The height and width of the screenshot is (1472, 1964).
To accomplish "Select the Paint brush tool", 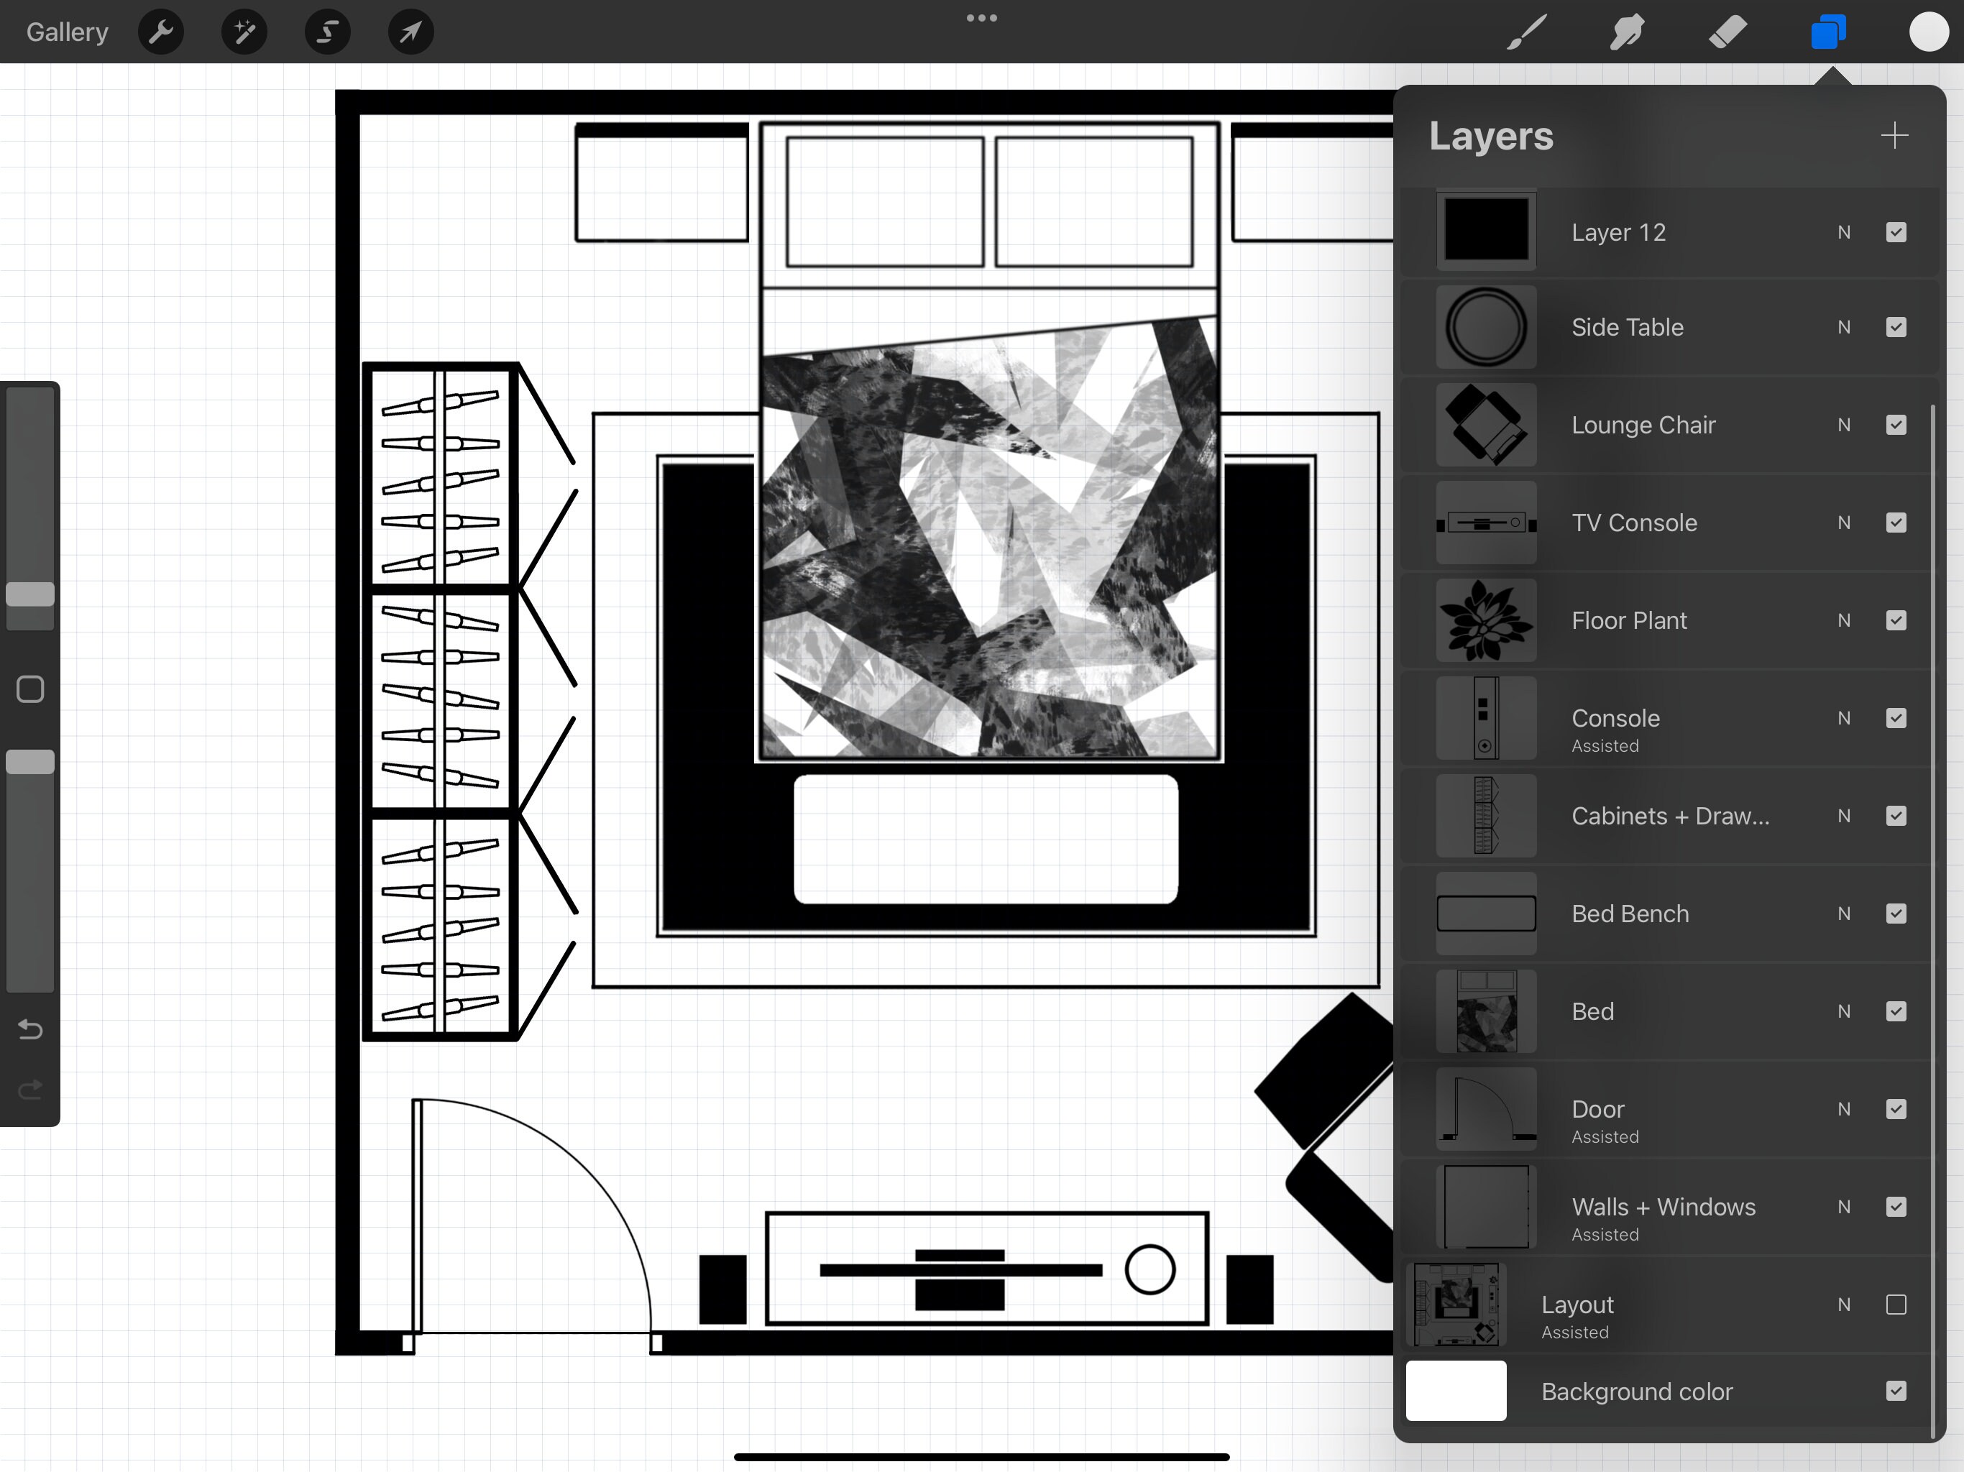I will [1525, 31].
